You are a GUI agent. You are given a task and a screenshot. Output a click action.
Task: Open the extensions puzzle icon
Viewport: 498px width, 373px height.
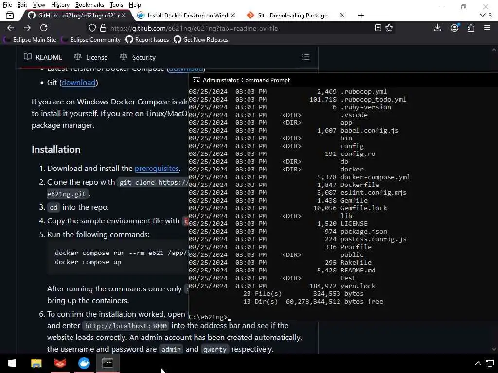(x=471, y=28)
